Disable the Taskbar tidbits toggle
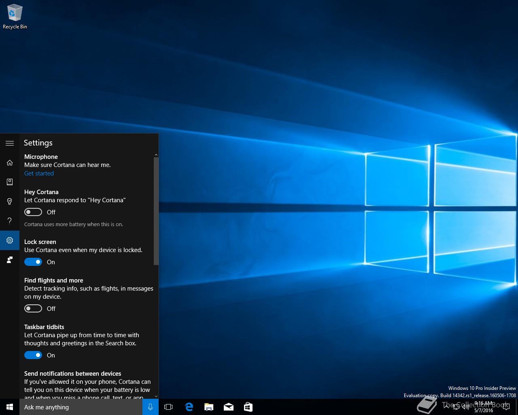Screen dimensions: 518x415 (x=33, y=355)
